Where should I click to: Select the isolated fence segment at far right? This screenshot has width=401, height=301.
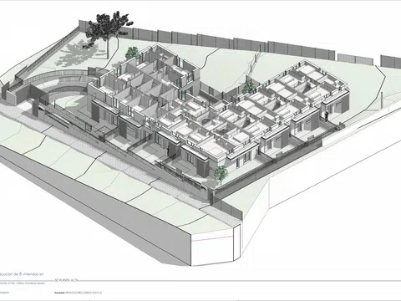(391, 61)
